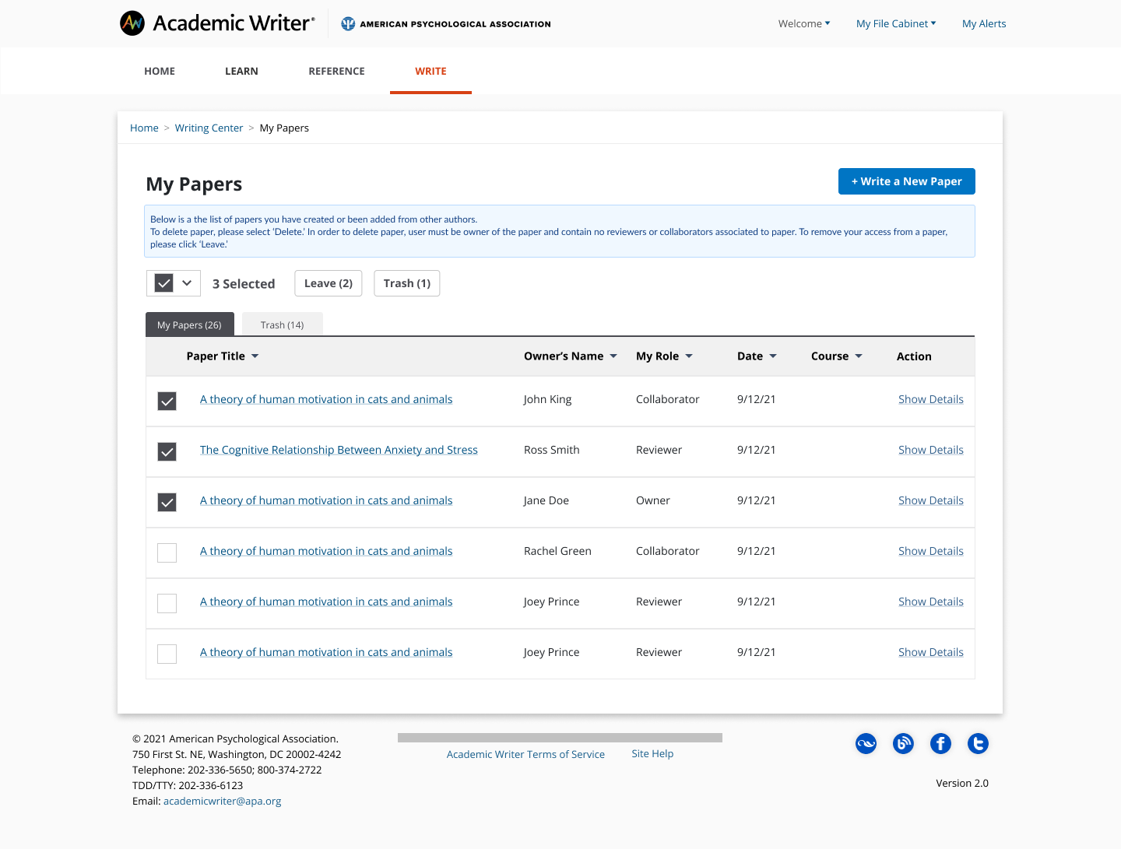Screen dimensions: 1121x849
Task: Click the Write a New Paper button
Action: [x=906, y=181]
